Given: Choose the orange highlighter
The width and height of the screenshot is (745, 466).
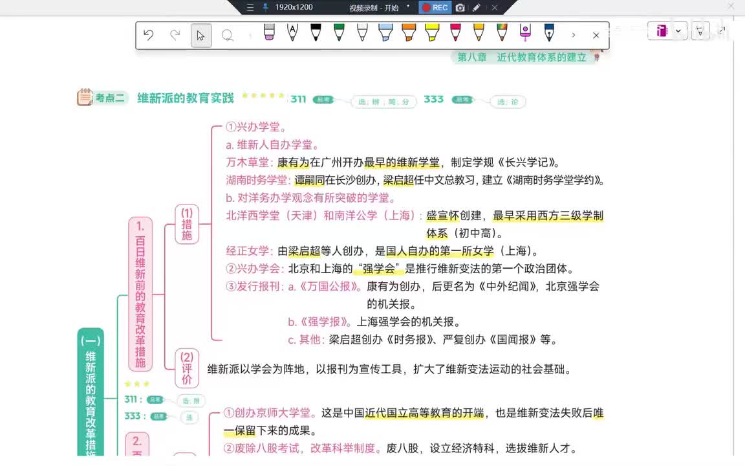Looking at the screenshot, I should 409,32.
